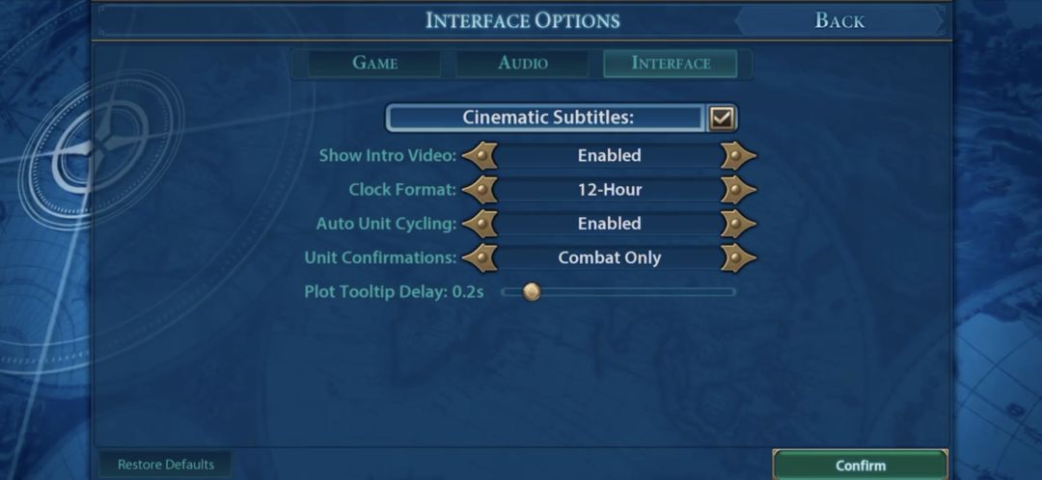Toggle the Cinematic Subtitles checkbox

722,119
